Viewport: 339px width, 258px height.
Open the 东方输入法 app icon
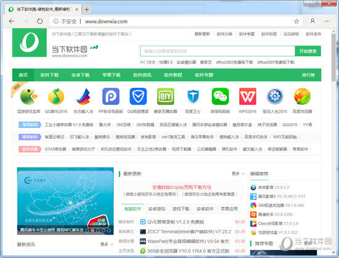tap(83, 96)
